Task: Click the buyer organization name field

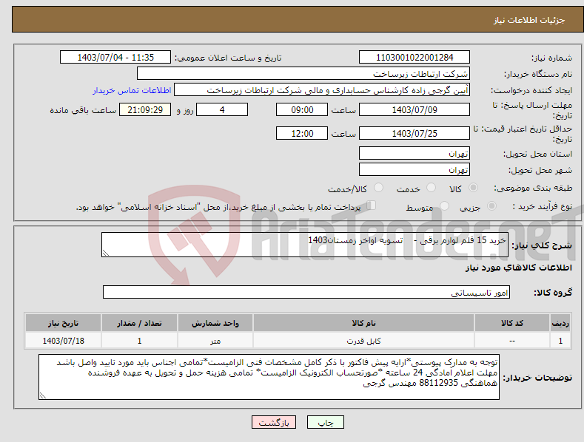Action: coord(303,73)
